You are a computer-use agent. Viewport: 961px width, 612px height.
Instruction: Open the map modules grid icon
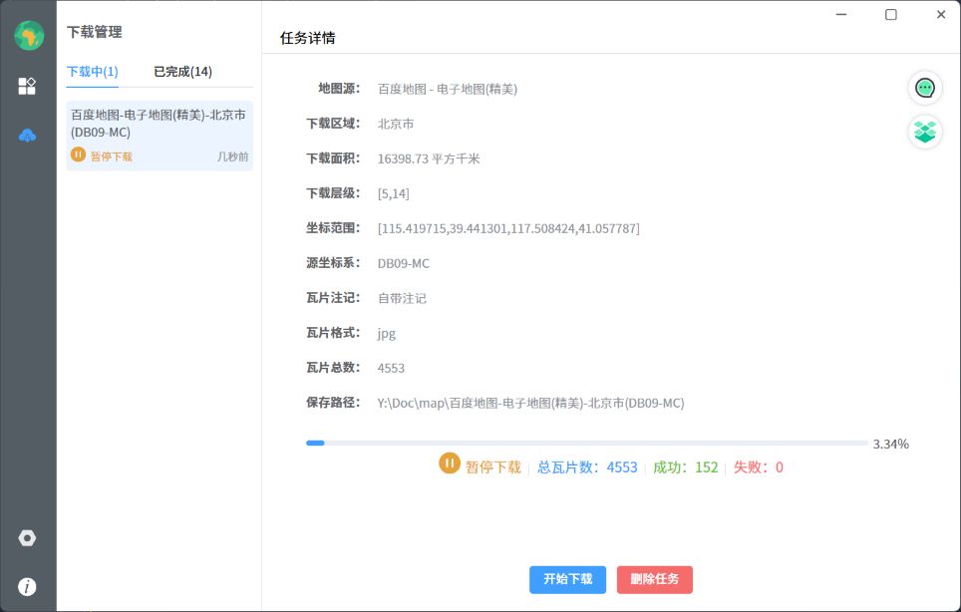click(27, 86)
